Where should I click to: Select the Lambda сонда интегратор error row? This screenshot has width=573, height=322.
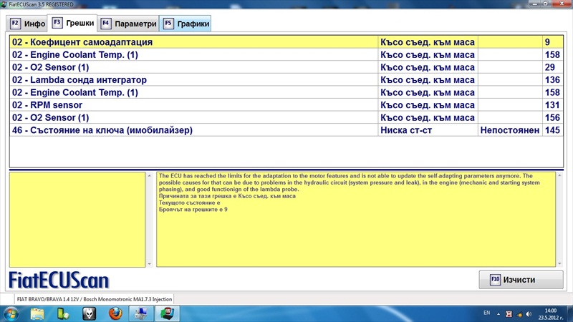click(x=193, y=80)
